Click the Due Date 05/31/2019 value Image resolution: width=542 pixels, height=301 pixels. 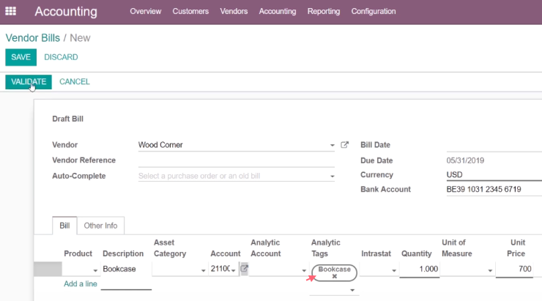click(465, 160)
